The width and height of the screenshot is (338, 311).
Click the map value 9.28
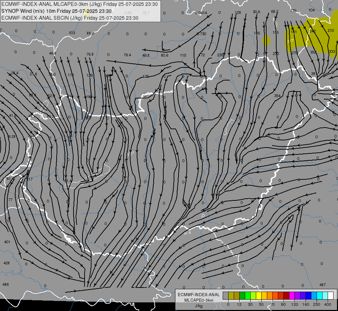tap(12, 136)
